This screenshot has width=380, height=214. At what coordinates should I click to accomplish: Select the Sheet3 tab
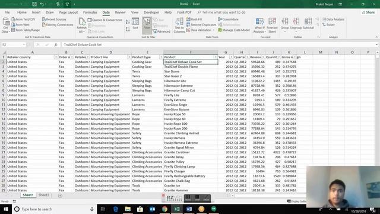(x=43, y=195)
